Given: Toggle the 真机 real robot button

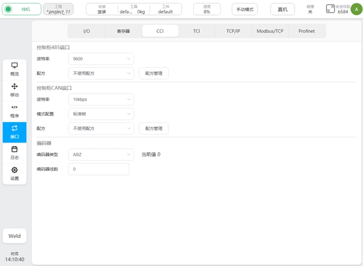Looking at the screenshot, I should point(282,10).
